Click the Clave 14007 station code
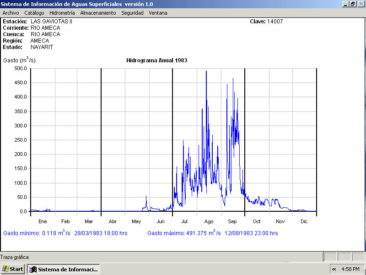The width and height of the screenshot is (366, 275). 267,22
